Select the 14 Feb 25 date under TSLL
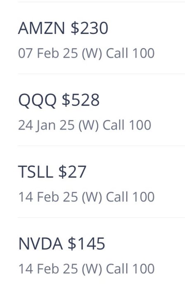The width and height of the screenshot is (185, 289). [x=48, y=197]
